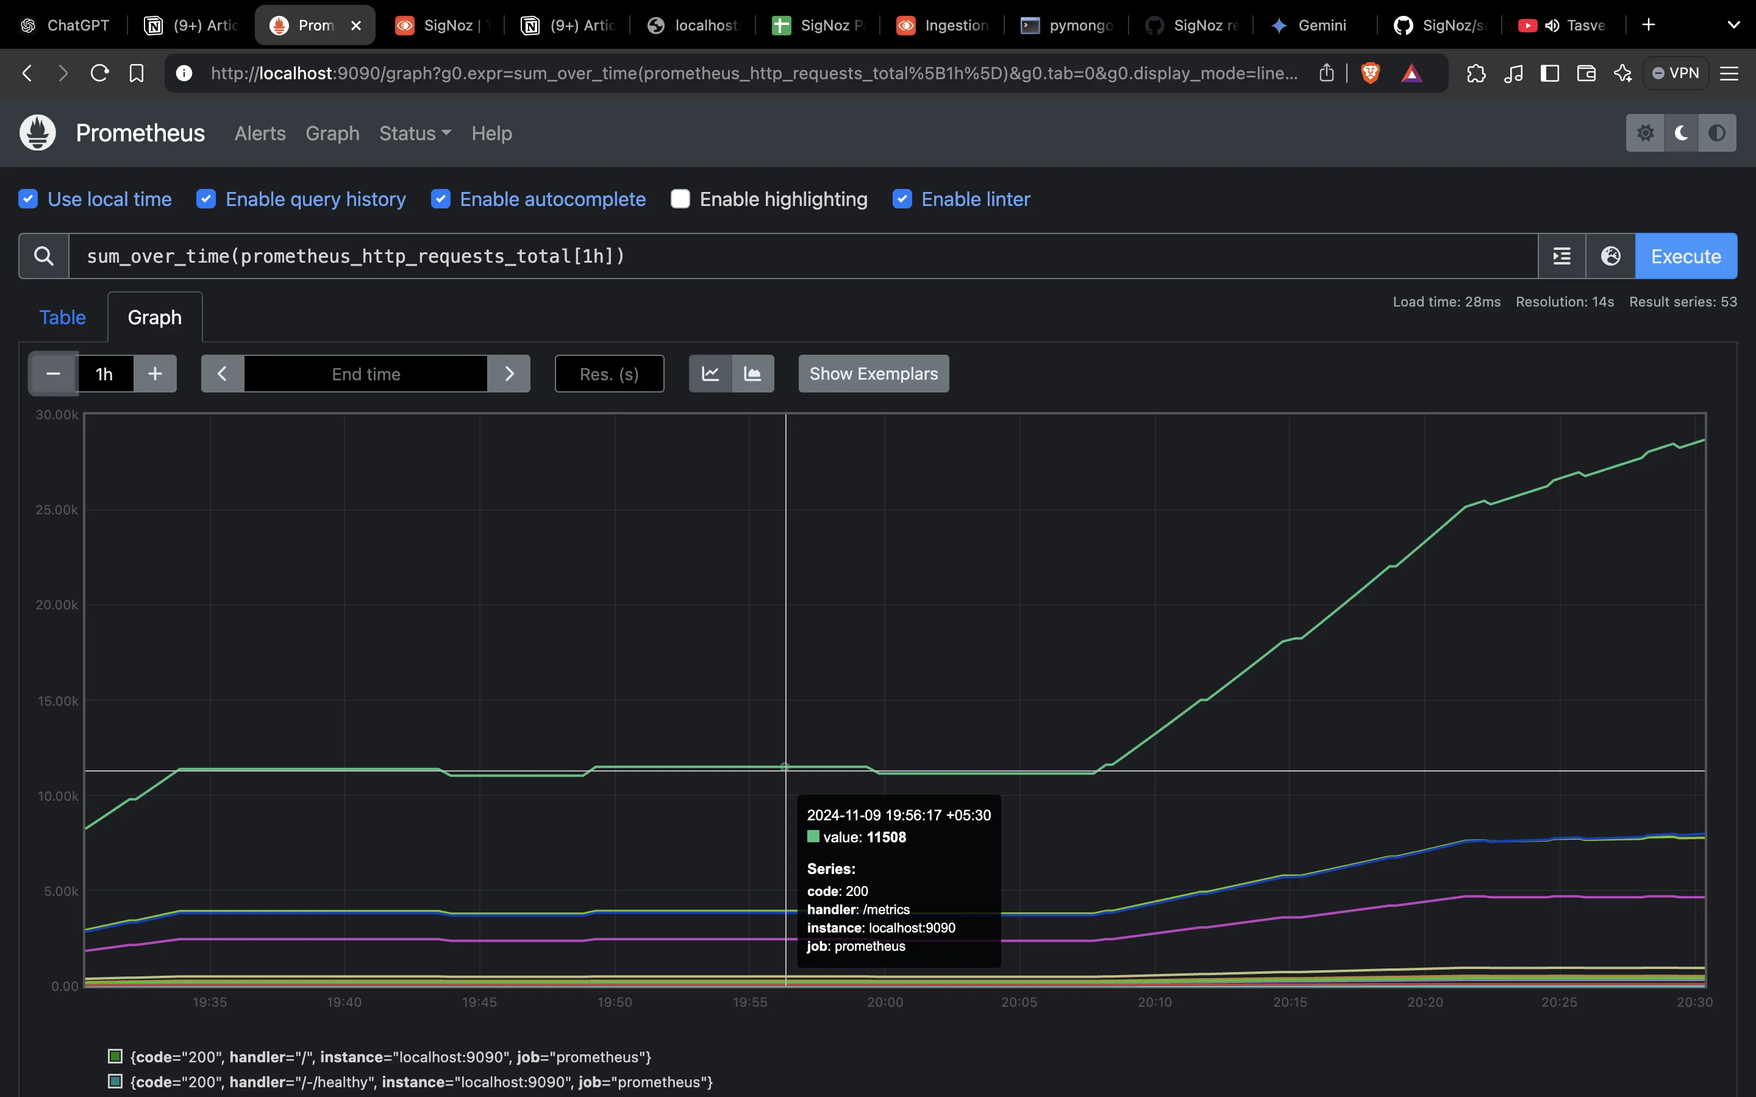The width and height of the screenshot is (1756, 1097).
Task: Click the zoom out minus icon
Action: pos(52,373)
